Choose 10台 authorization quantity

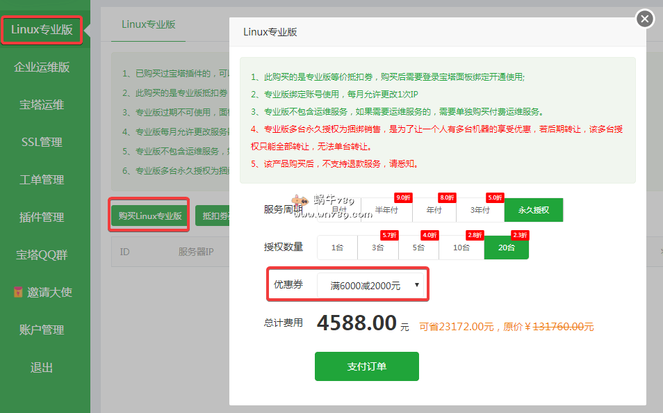tap(461, 247)
